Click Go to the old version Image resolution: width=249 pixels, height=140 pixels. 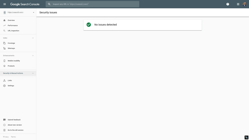tap(16, 130)
